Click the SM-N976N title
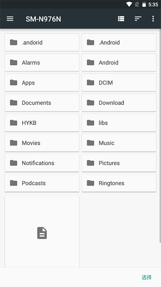The height and width of the screenshot is (287, 161). point(43,19)
